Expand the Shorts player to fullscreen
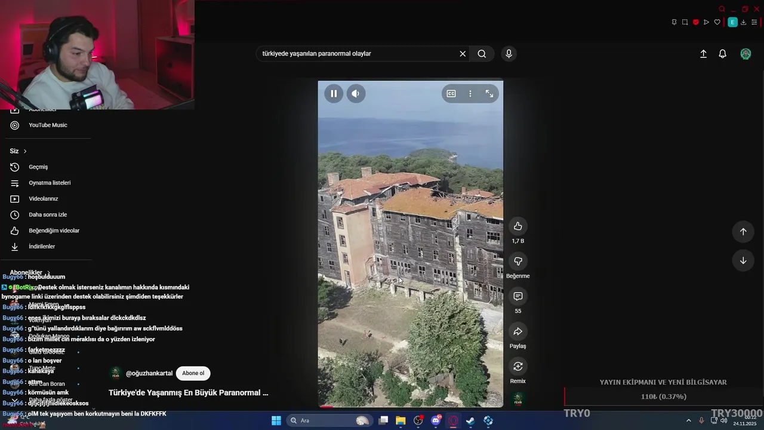This screenshot has height=430, width=764. 489,94
